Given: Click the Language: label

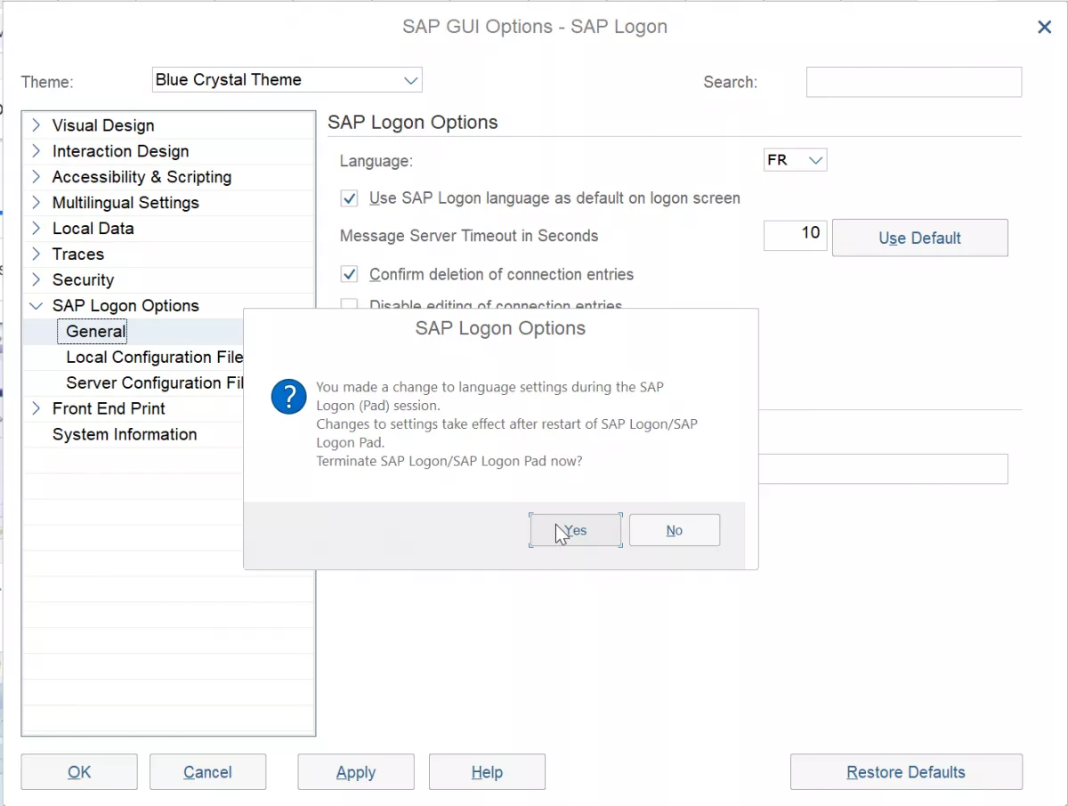Looking at the screenshot, I should click(376, 162).
